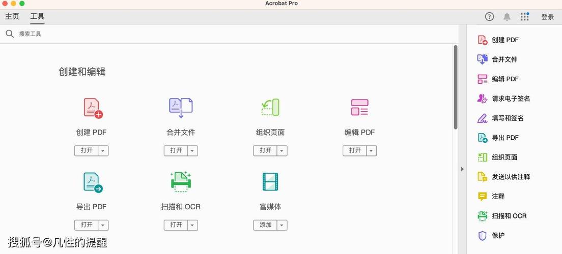Expand dropdown arrow next to 富媒体 添加
The height and width of the screenshot is (254, 562).
click(x=282, y=226)
